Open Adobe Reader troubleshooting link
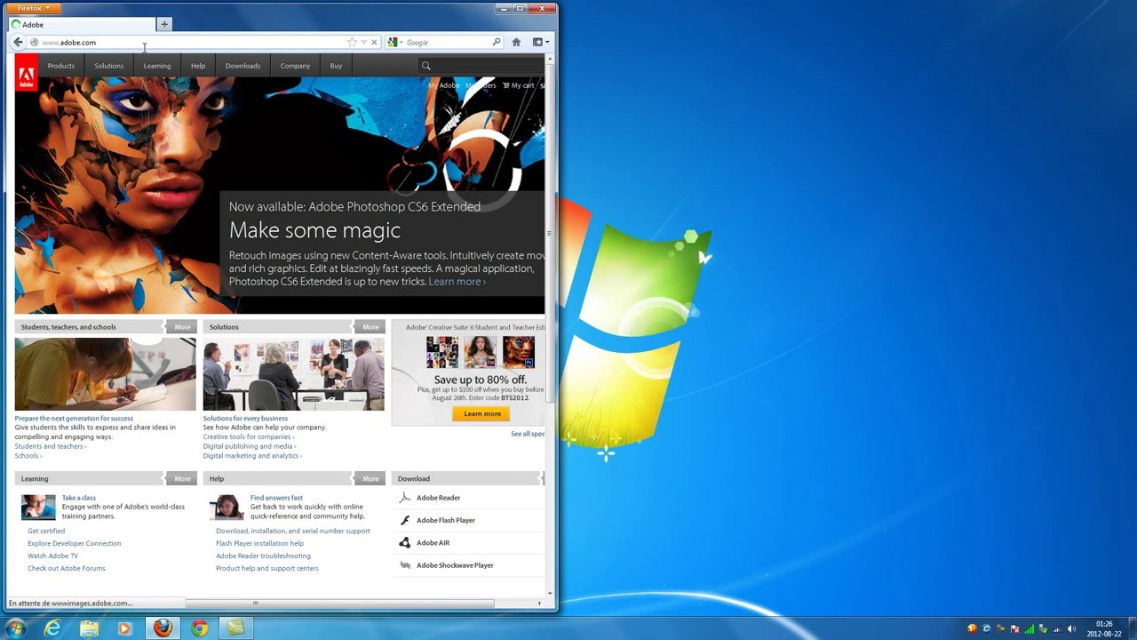 pos(263,556)
